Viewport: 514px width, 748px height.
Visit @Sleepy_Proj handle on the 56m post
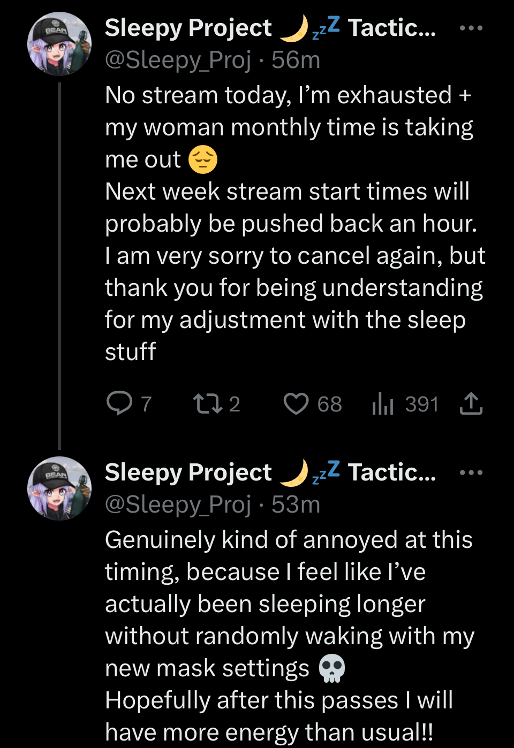(178, 60)
